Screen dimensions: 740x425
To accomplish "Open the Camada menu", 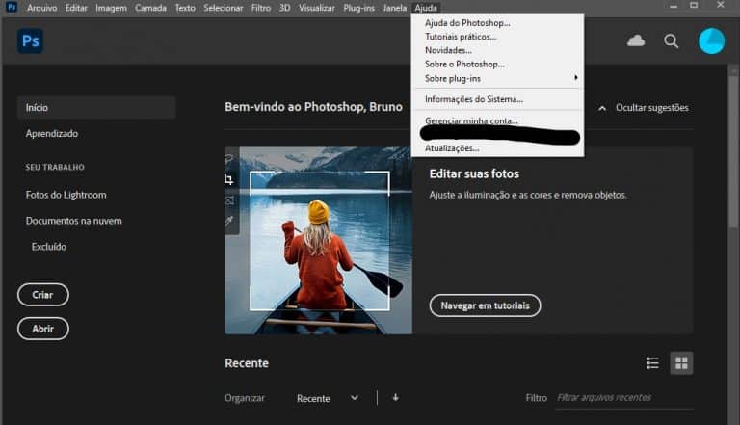I will click(150, 8).
